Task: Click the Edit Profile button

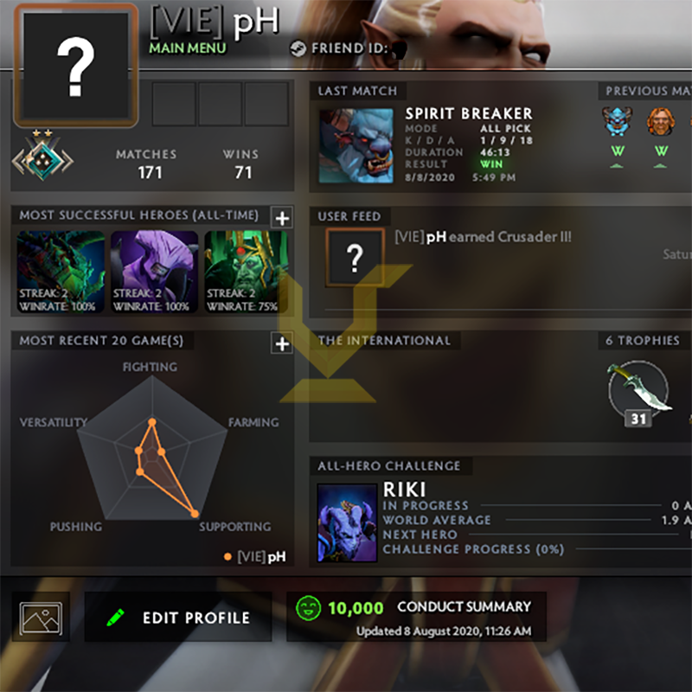Action: [x=178, y=618]
